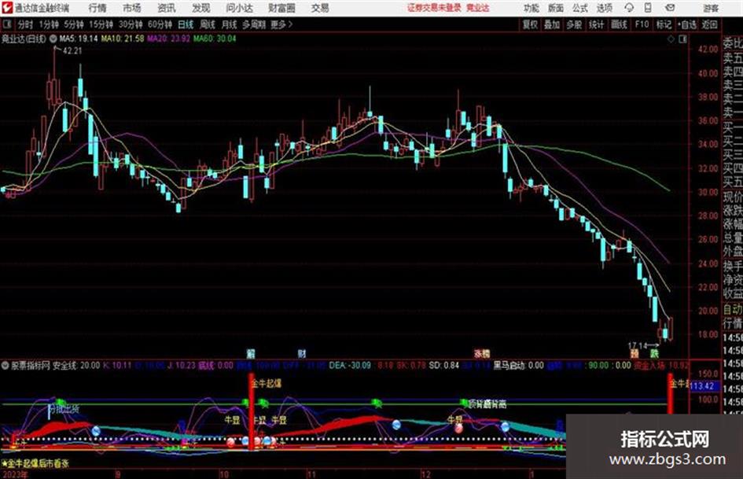Click the F10 company info button
The width and height of the screenshot is (743, 479).
click(642, 24)
